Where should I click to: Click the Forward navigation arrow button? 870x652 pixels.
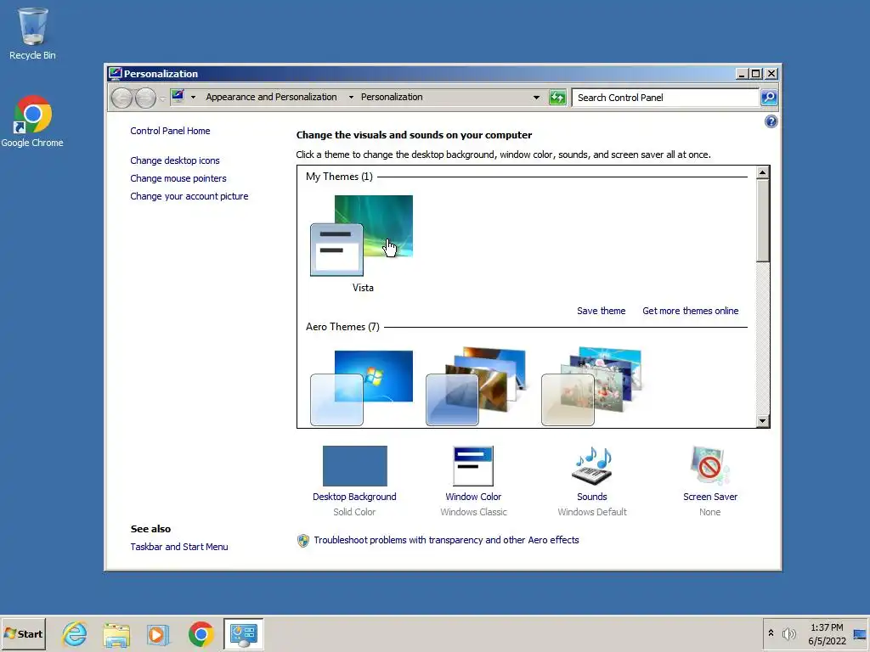coord(145,98)
